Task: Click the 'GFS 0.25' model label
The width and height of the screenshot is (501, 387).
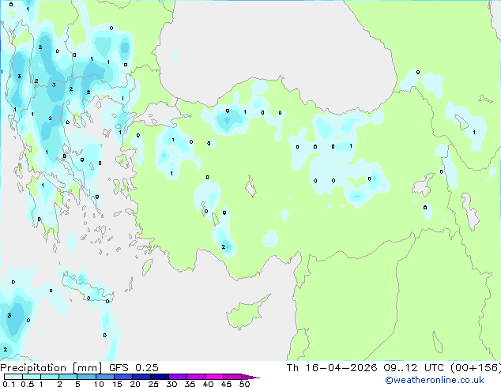Action: click(x=134, y=368)
